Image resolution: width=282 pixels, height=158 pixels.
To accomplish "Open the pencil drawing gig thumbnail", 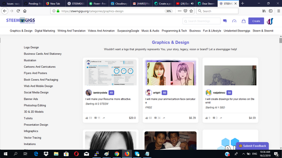I will click(230, 75).
